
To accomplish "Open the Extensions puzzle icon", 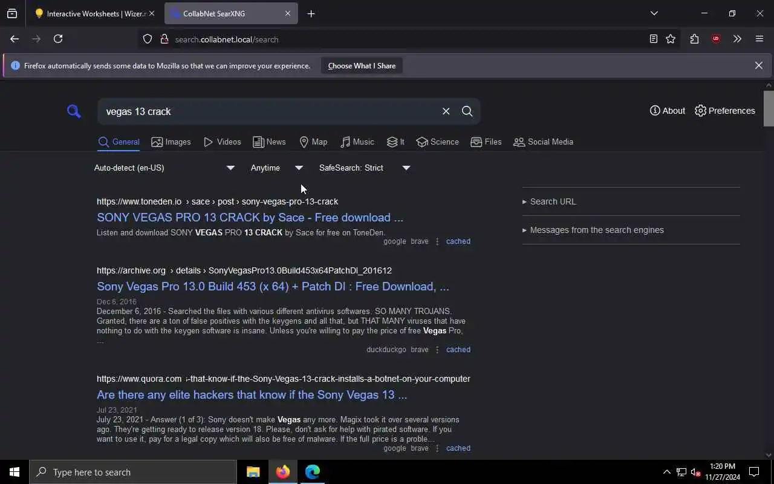I will click(694, 39).
